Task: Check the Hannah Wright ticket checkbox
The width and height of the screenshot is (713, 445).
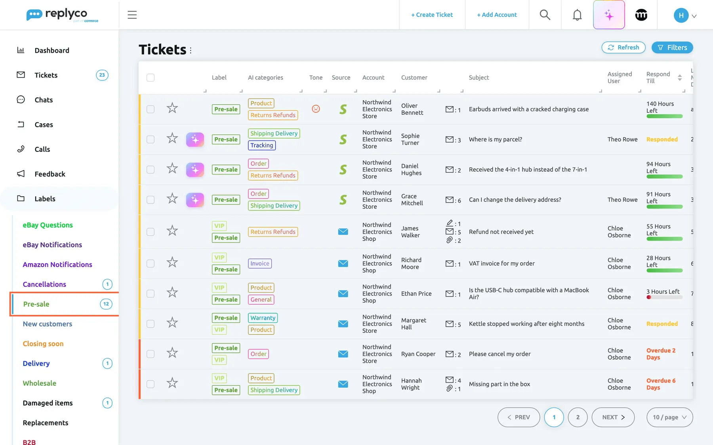Action: point(151,384)
